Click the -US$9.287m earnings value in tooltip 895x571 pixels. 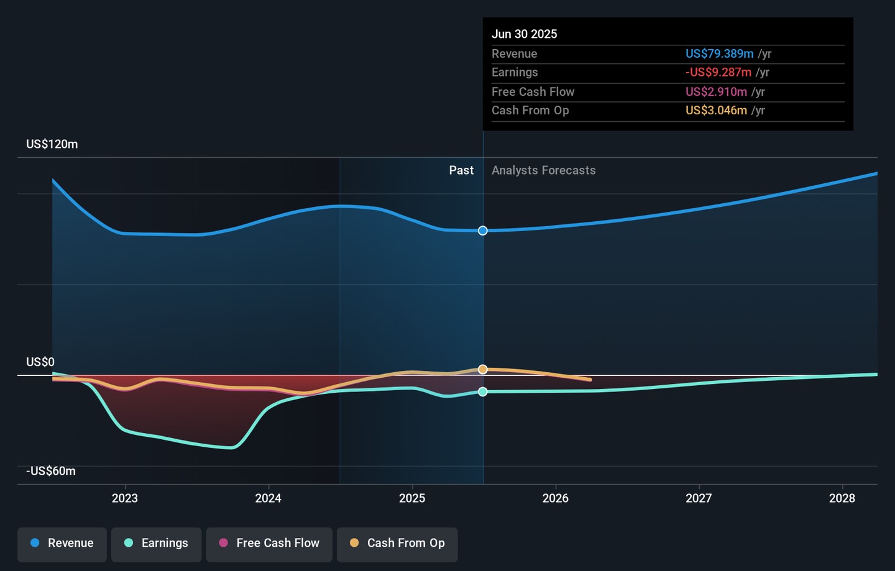pyautogui.click(x=718, y=73)
